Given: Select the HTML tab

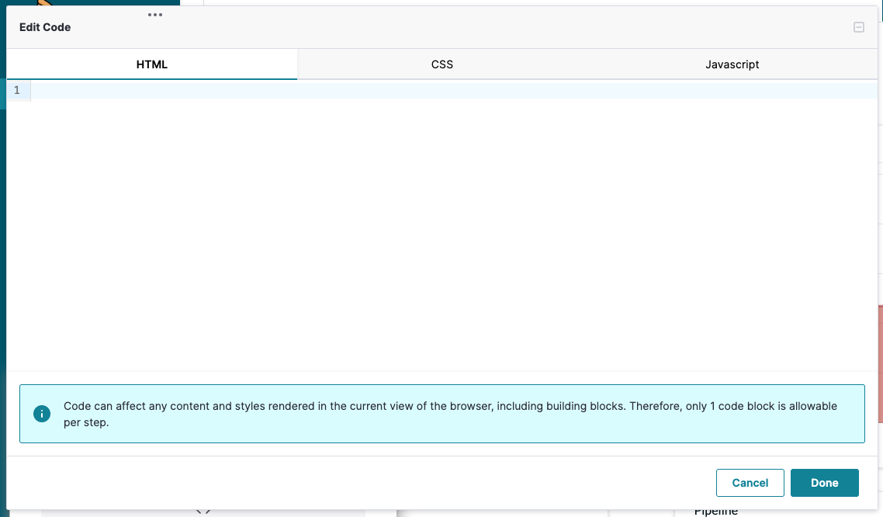Looking at the screenshot, I should [x=151, y=64].
